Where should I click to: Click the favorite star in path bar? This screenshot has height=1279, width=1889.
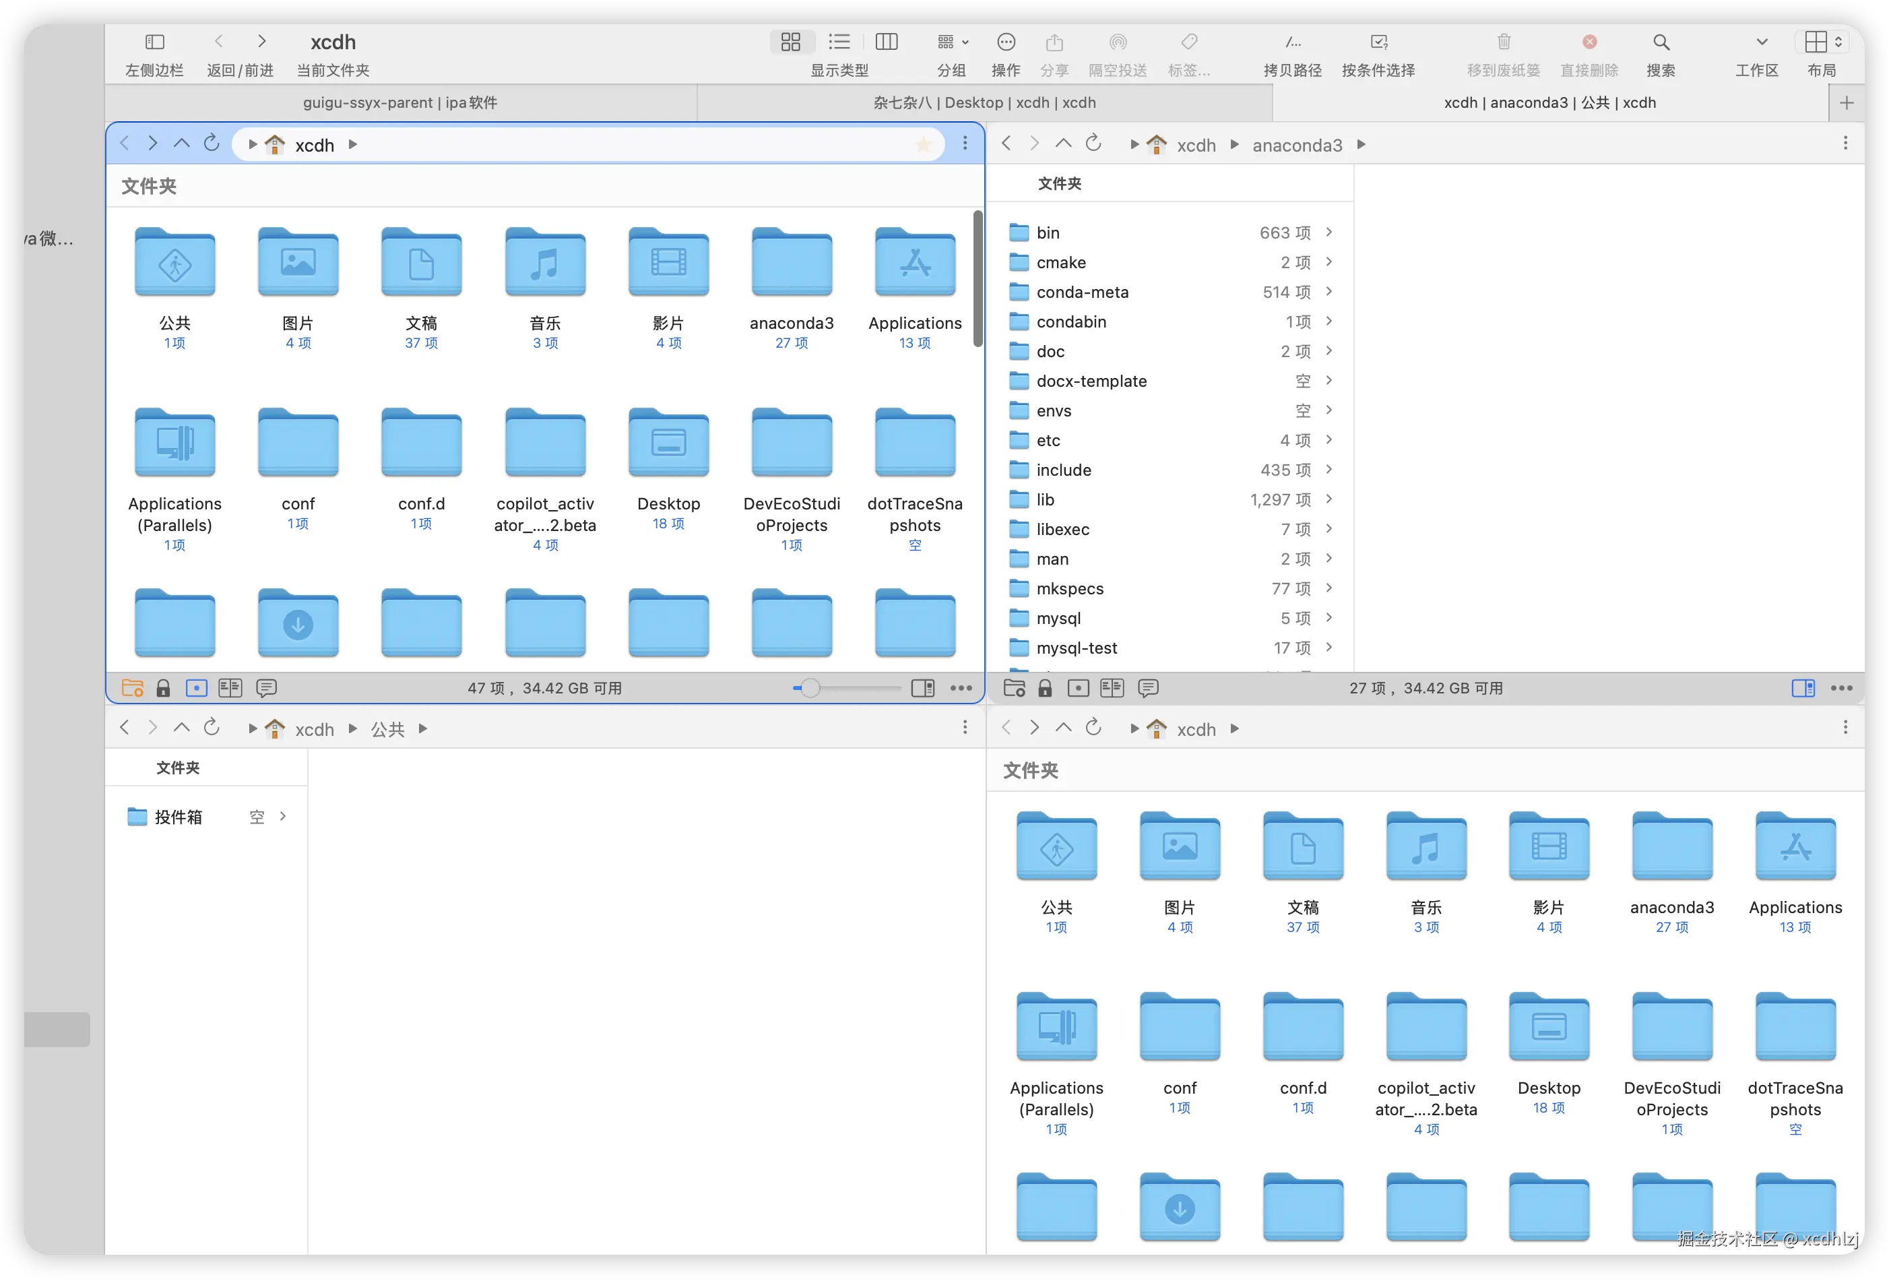(922, 145)
